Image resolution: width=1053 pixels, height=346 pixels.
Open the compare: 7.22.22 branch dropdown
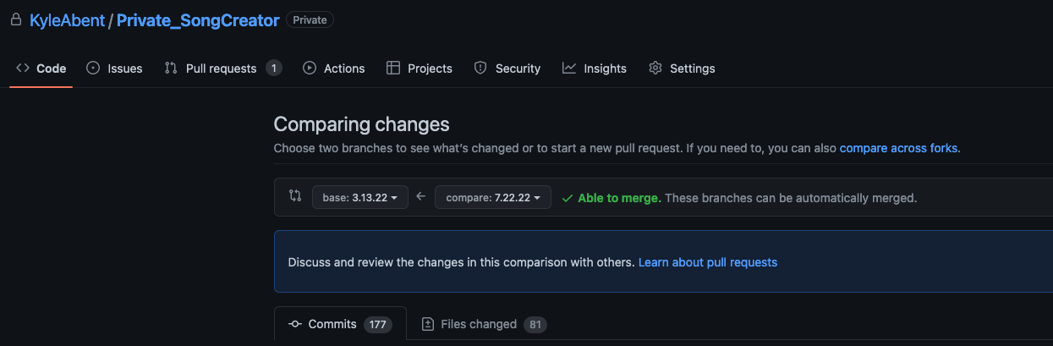[493, 198]
